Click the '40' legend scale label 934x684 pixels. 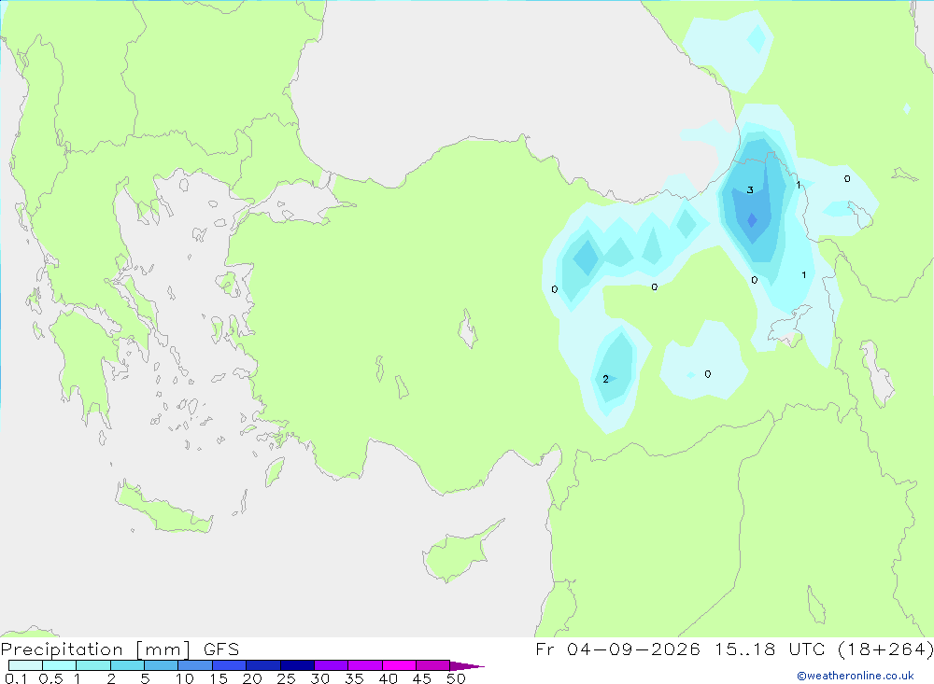tap(388, 678)
